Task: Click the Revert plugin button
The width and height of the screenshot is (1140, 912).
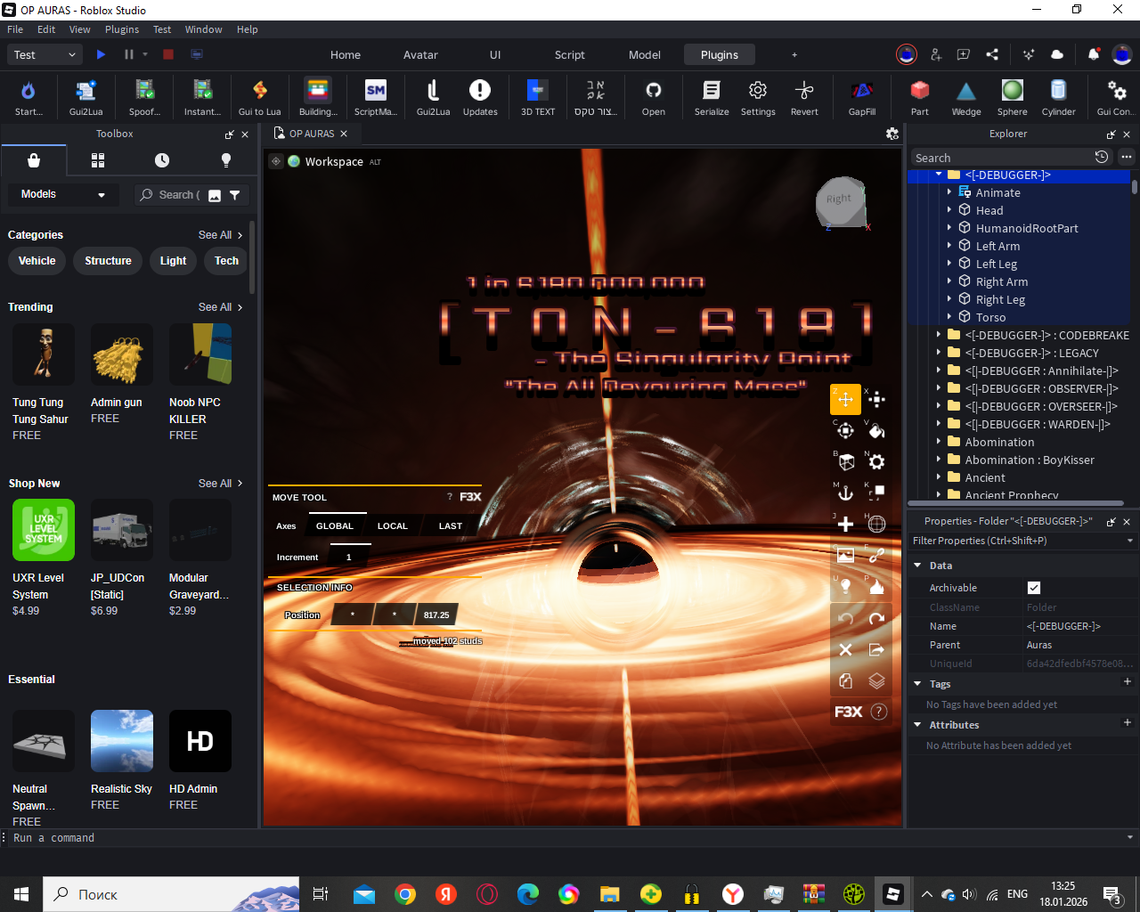Action: pyautogui.click(x=804, y=97)
